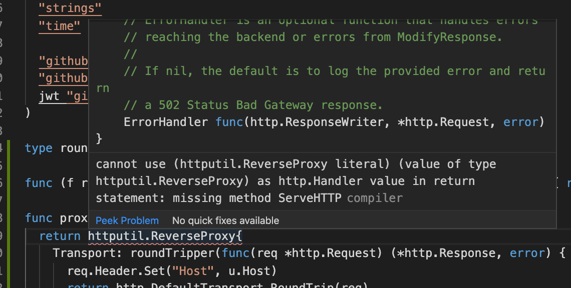Click the return keyword in proxy function
The height and width of the screenshot is (288, 571).
[x=60, y=235]
